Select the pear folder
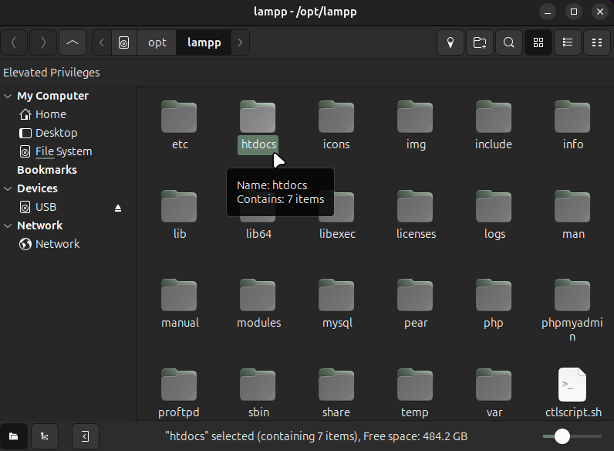Image resolution: width=614 pixels, height=451 pixels. [416, 304]
